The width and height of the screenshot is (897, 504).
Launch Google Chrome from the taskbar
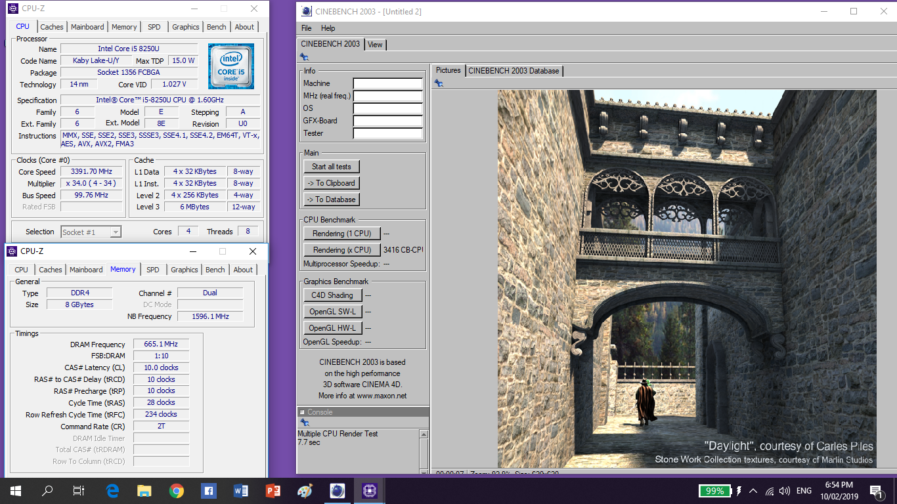coord(177,490)
